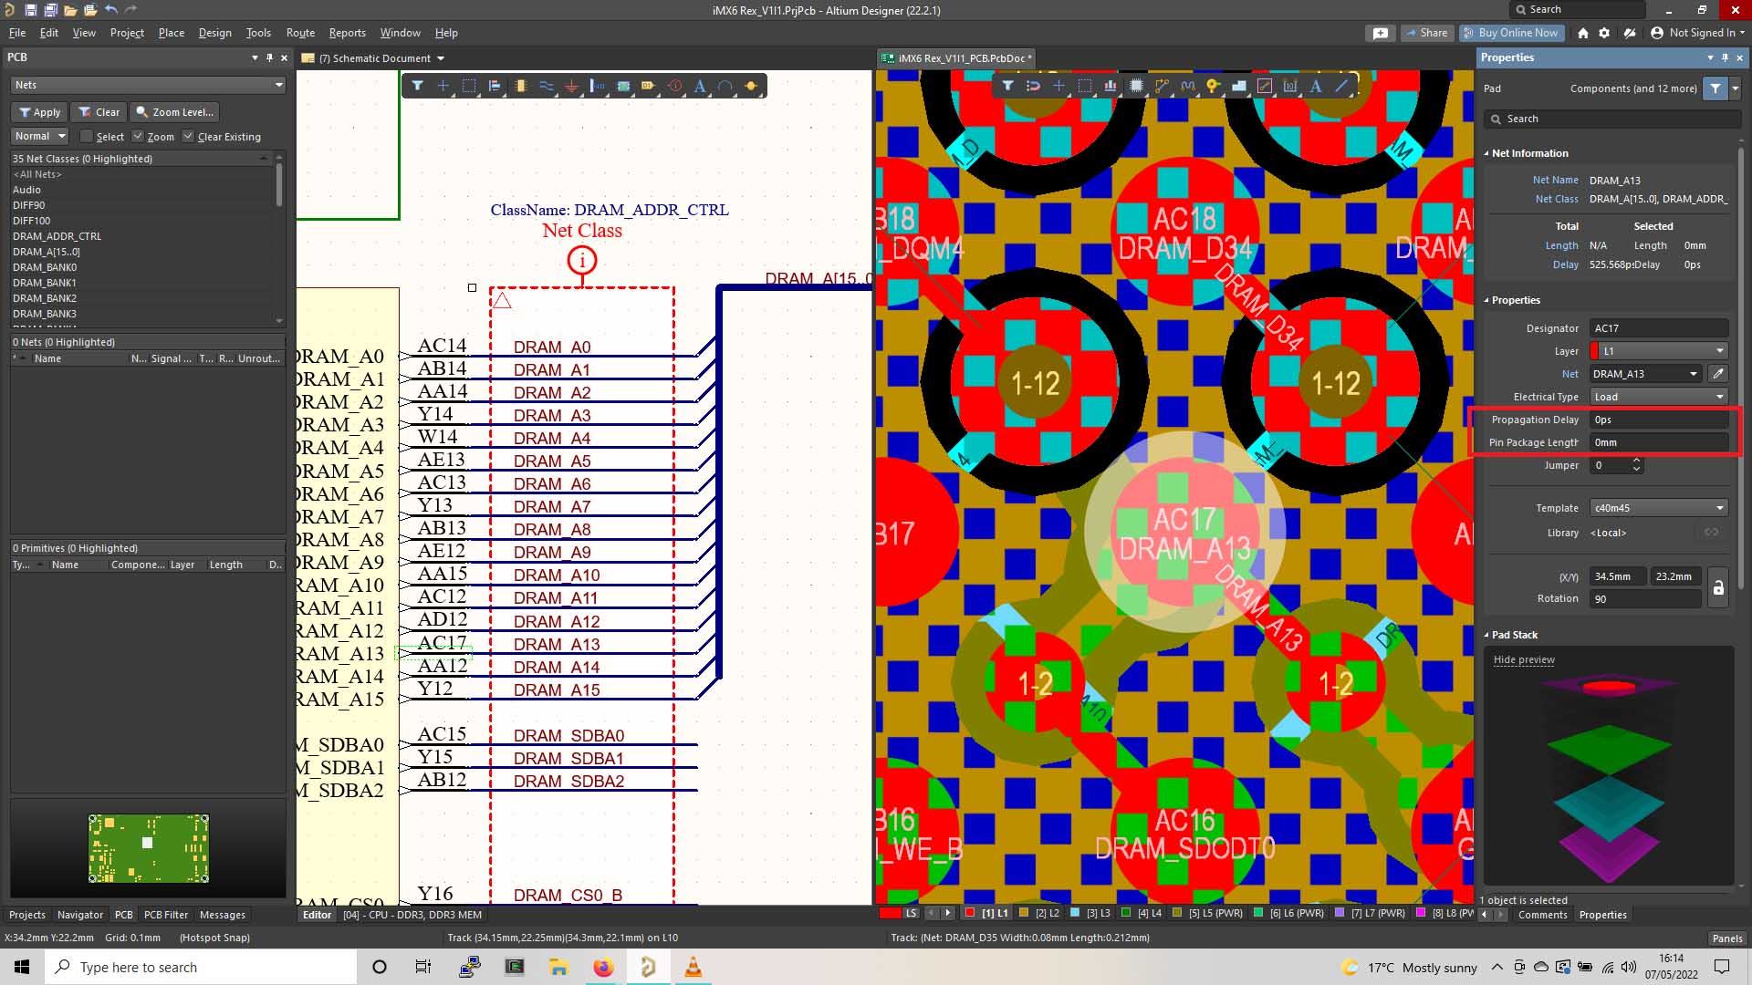1752x985 pixels.
Task: Click the PCB Place Line tool
Action: (x=1341, y=86)
